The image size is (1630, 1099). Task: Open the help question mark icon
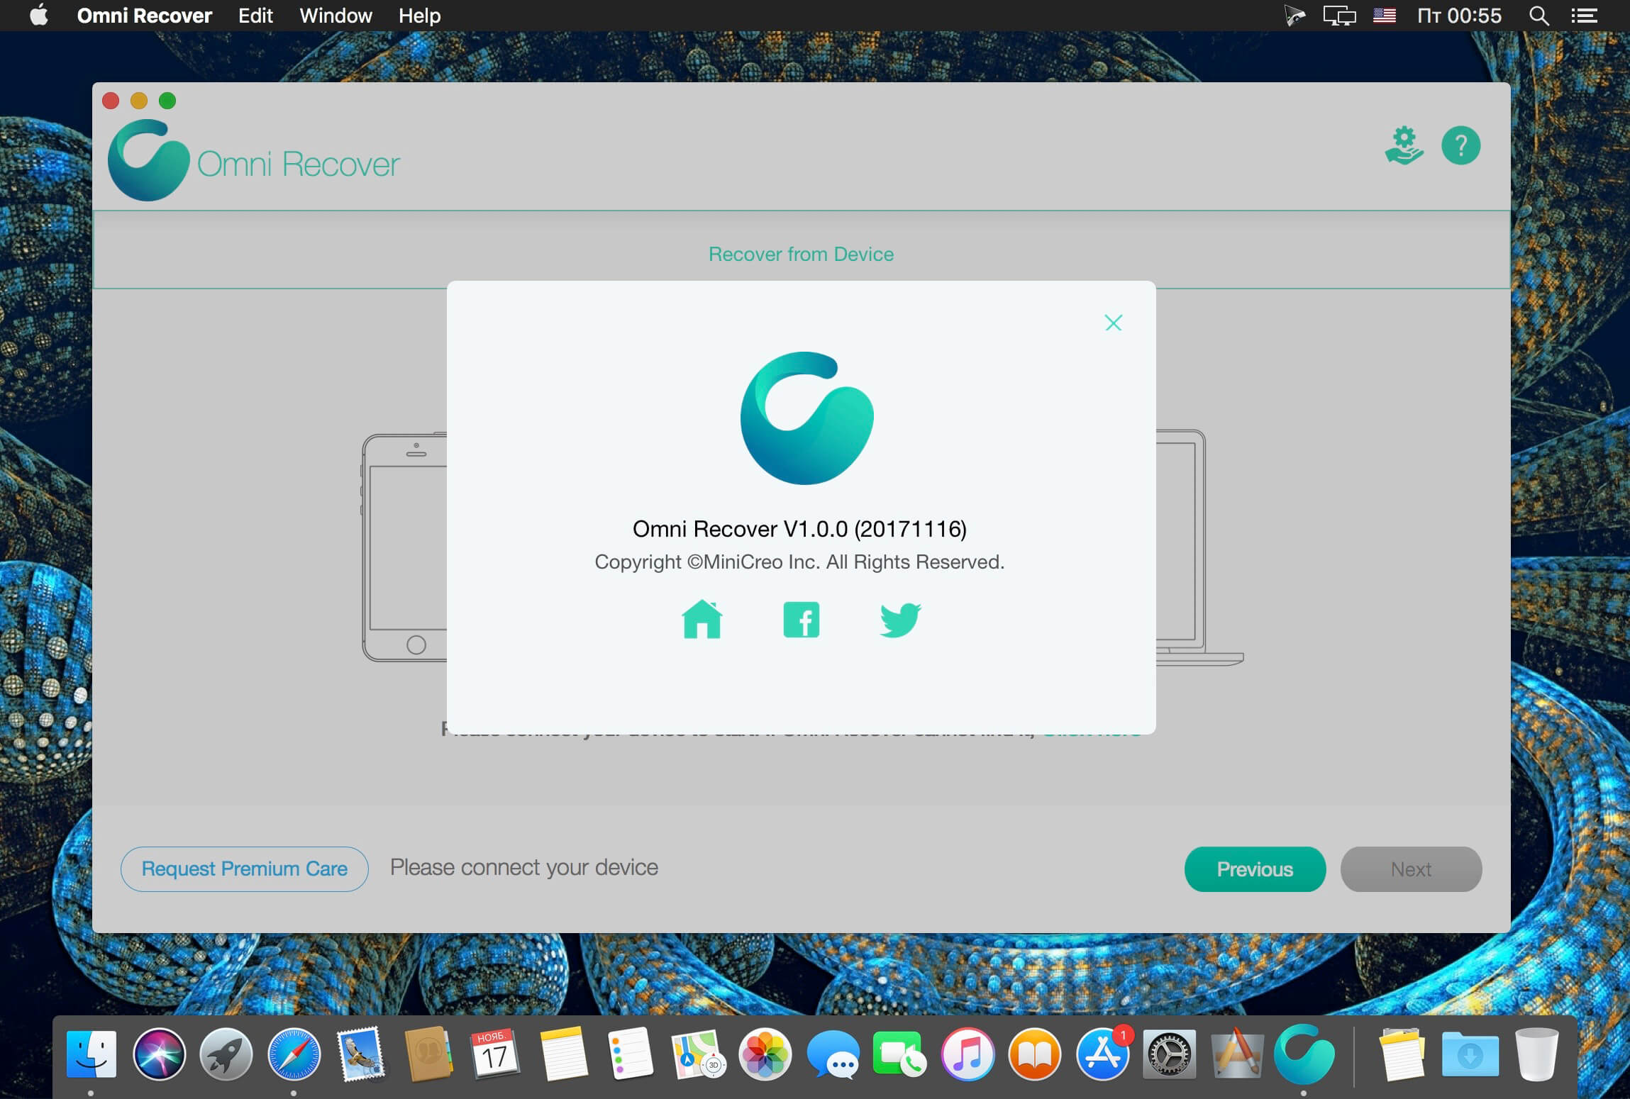(1460, 146)
